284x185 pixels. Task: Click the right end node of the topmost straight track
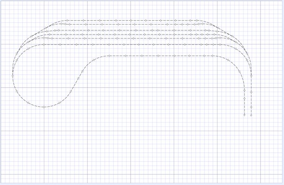pos(197,20)
